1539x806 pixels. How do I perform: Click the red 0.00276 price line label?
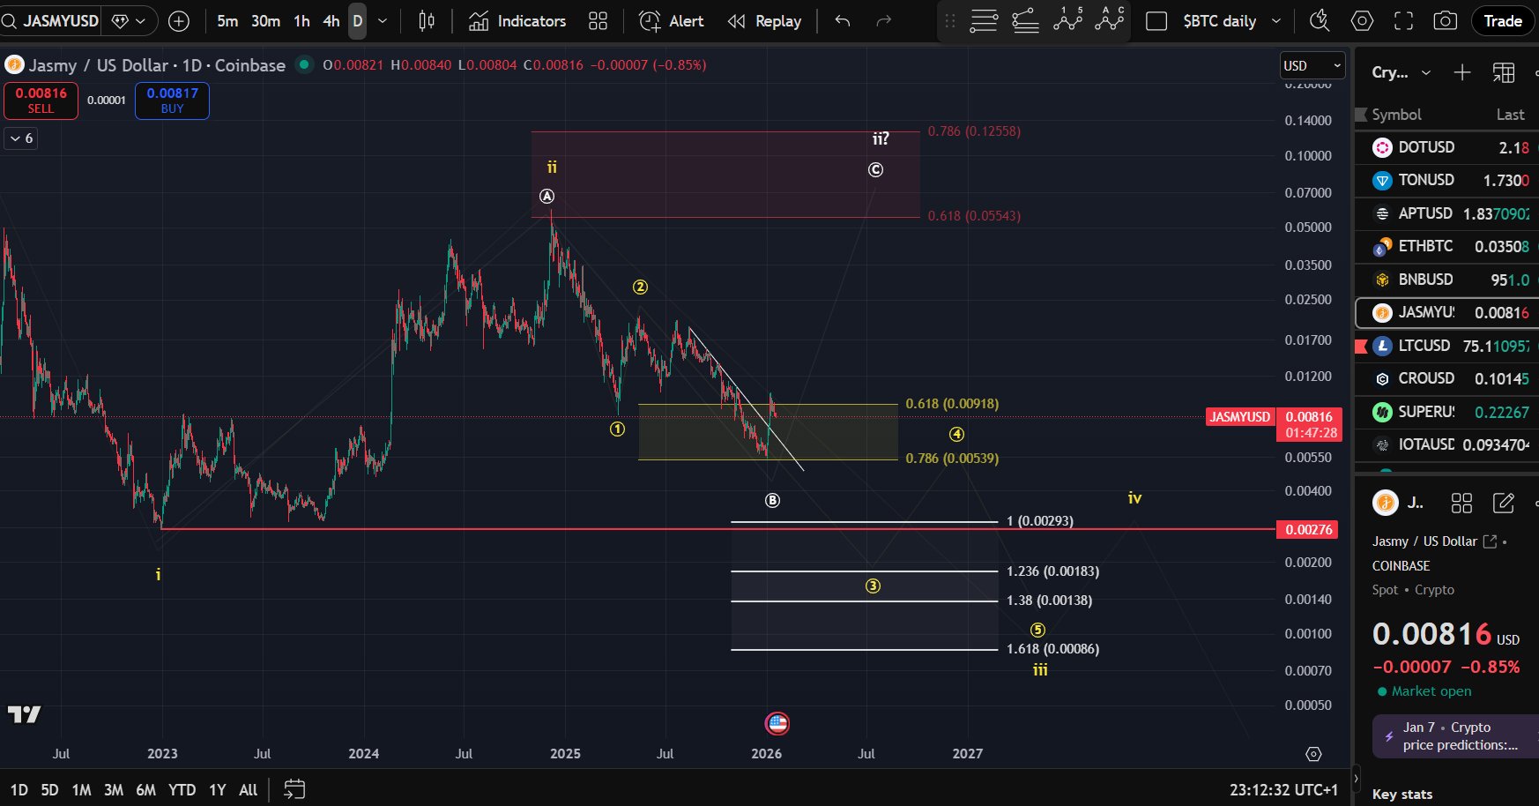(1308, 529)
